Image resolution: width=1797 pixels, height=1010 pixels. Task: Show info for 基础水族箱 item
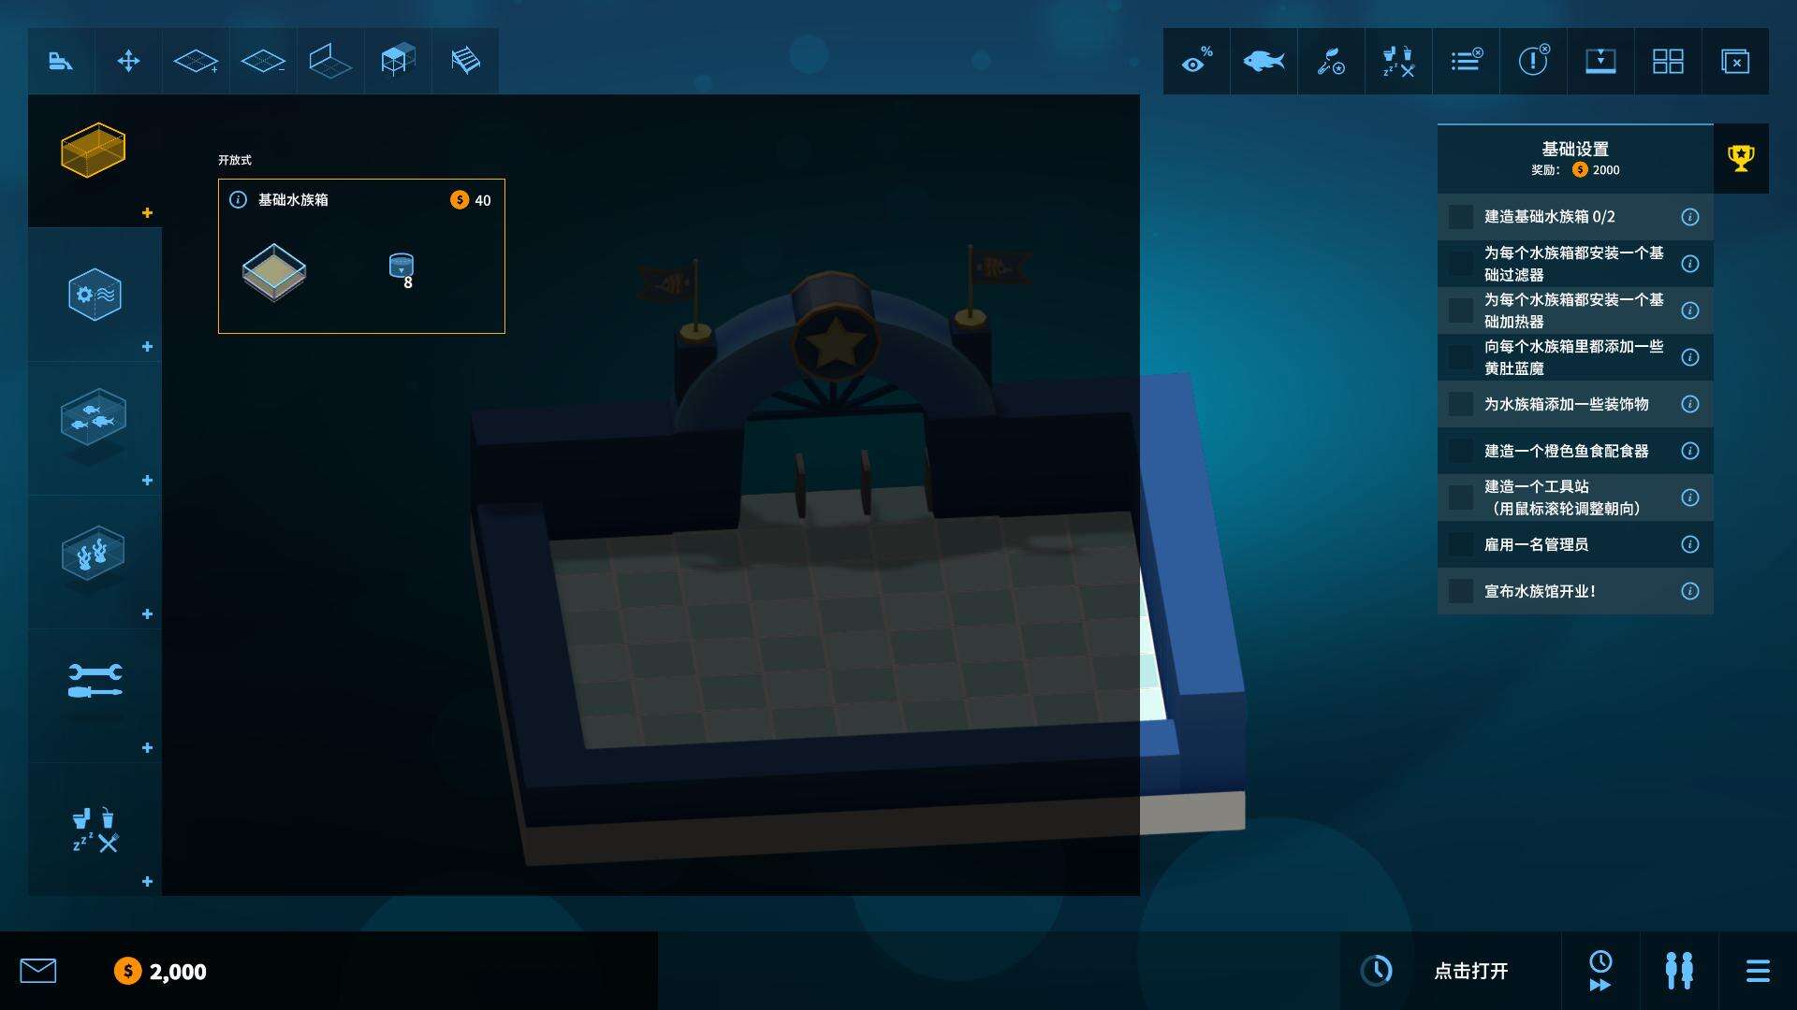point(238,200)
